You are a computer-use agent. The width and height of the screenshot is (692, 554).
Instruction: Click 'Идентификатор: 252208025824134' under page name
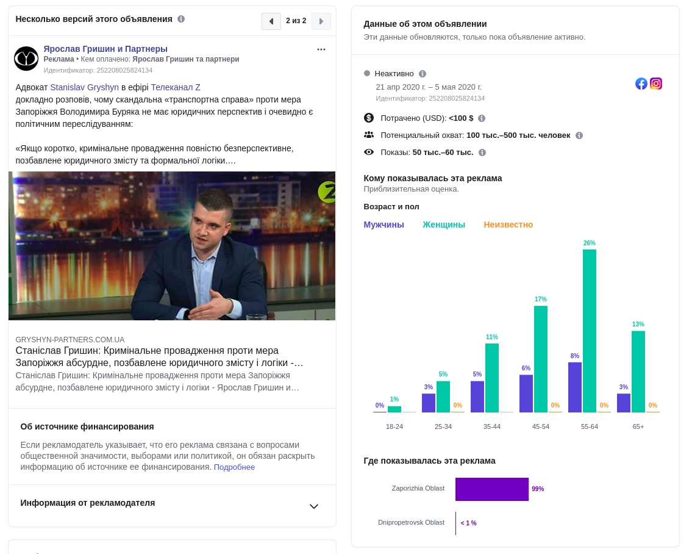point(98,70)
